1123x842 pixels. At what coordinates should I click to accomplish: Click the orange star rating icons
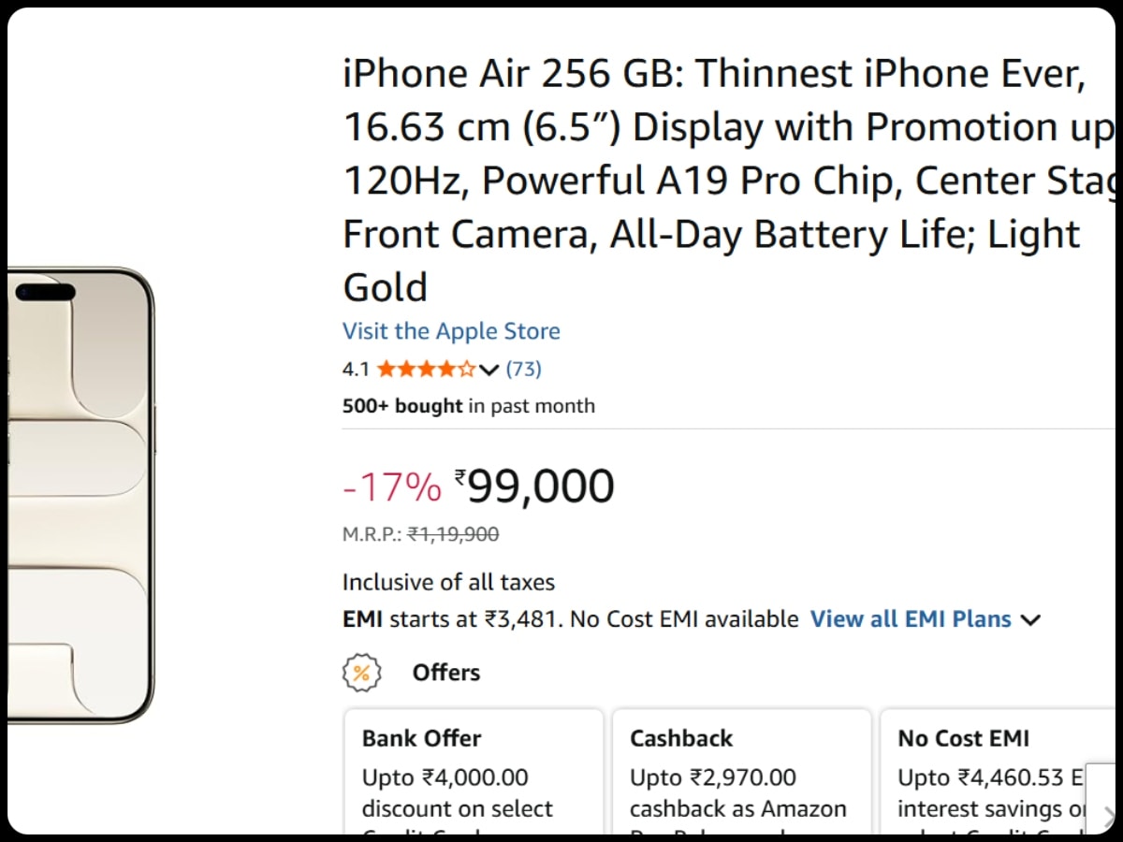point(426,370)
